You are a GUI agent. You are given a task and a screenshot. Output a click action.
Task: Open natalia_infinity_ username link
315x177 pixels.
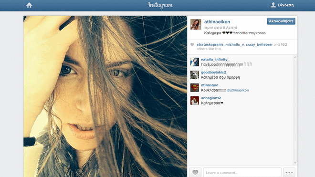pyautogui.click(x=215, y=60)
